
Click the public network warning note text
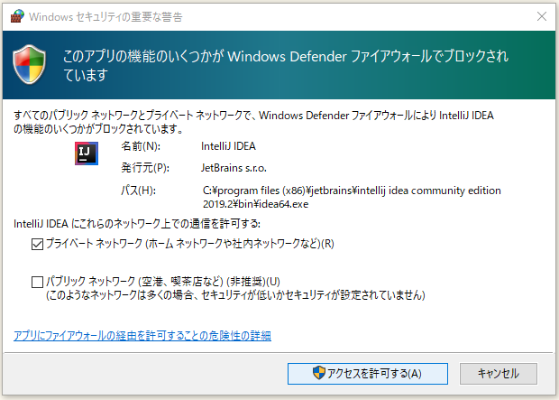coord(235,295)
